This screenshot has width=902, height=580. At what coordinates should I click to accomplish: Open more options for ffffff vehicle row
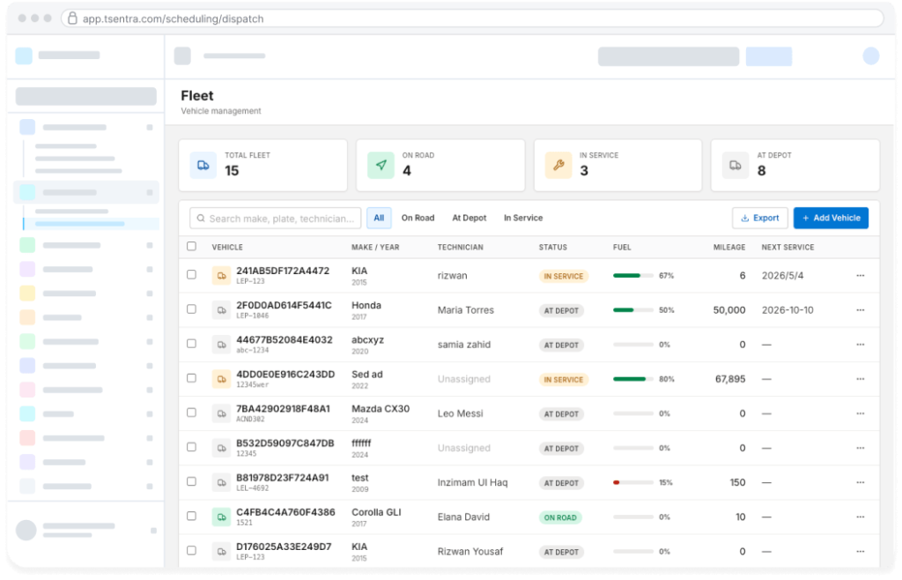(860, 449)
